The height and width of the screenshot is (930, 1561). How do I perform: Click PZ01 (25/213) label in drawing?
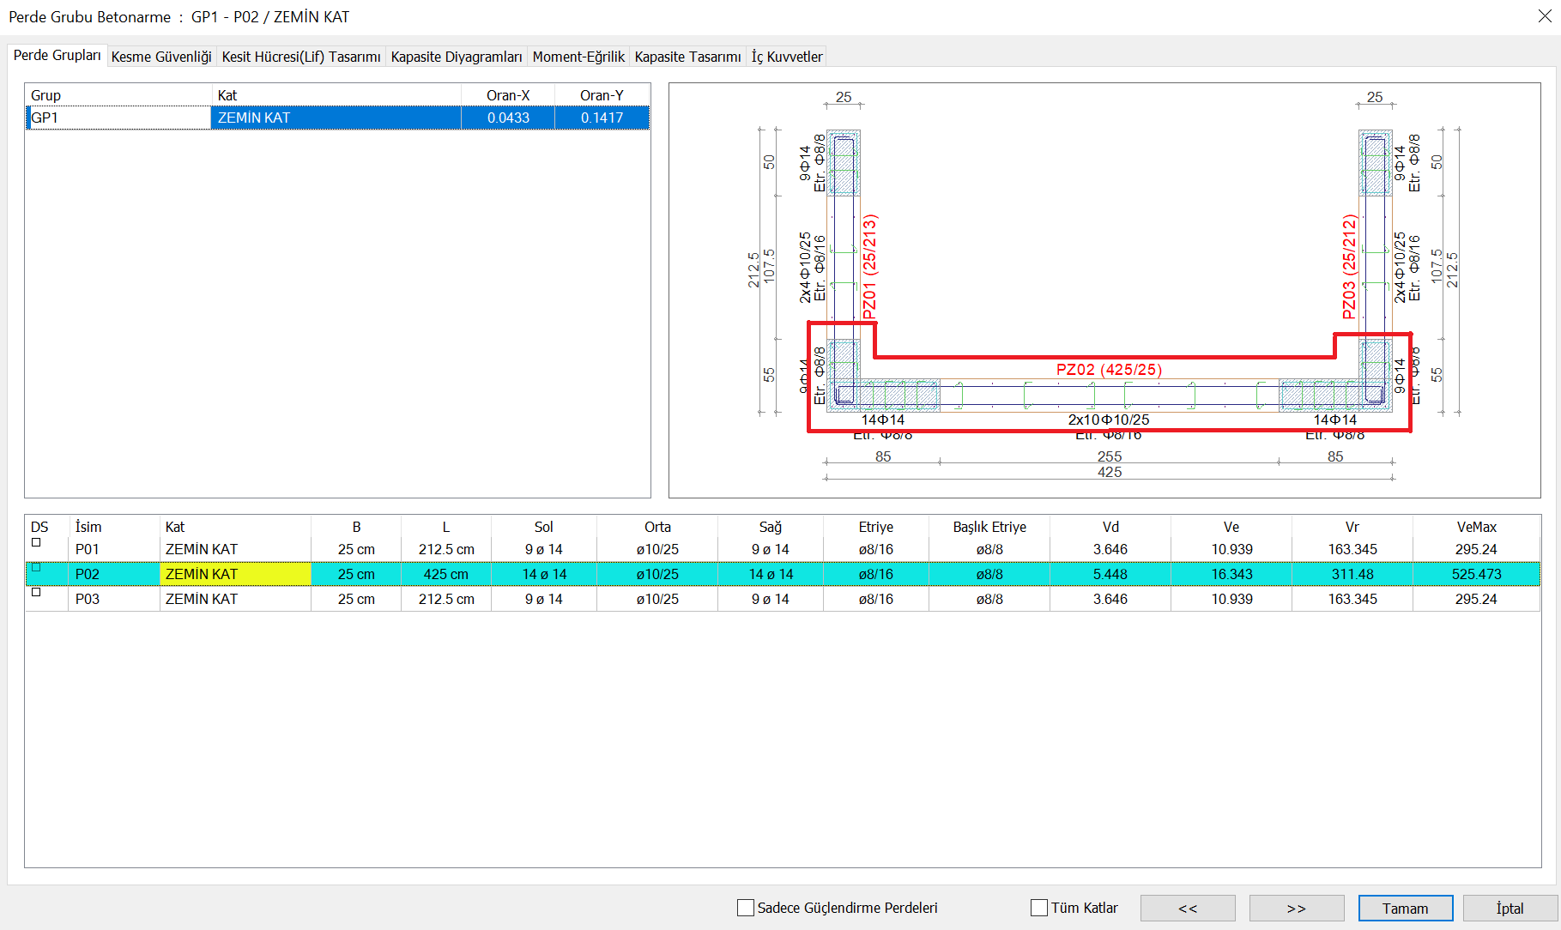tap(869, 267)
